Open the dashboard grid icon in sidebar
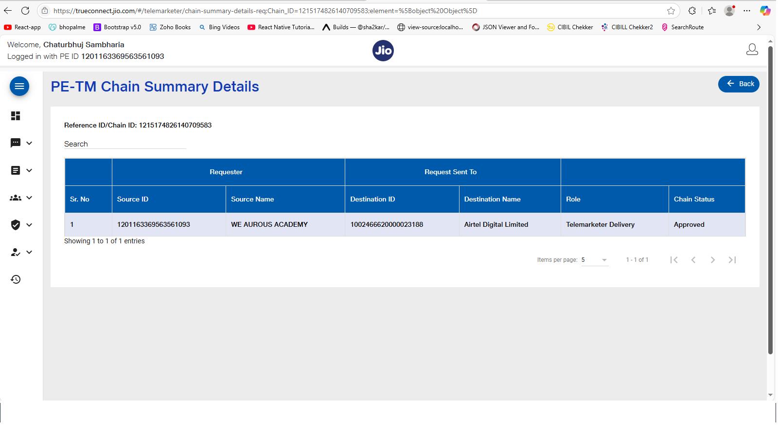 [x=16, y=116]
